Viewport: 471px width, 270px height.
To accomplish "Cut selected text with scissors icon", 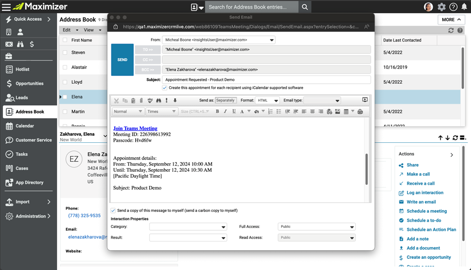I will tap(117, 101).
